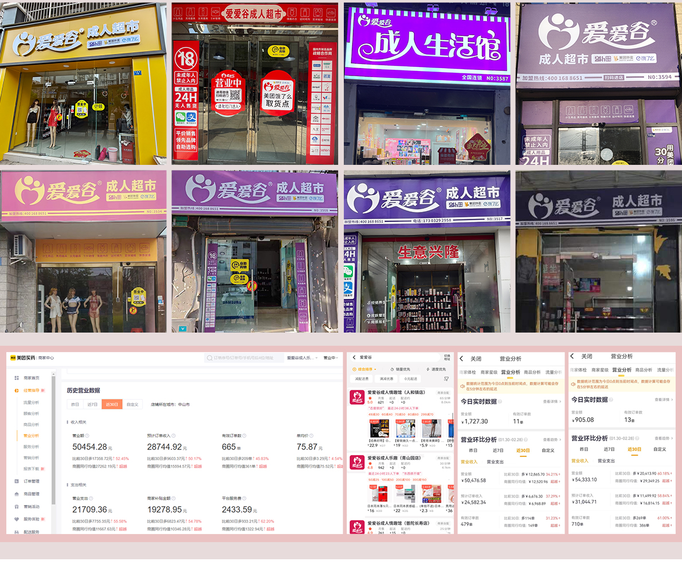Tap the info icon beside 今日实时数据 in ¥905.08 panel
The width and height of the screenshot is (682, 569).
pos(611,400)
